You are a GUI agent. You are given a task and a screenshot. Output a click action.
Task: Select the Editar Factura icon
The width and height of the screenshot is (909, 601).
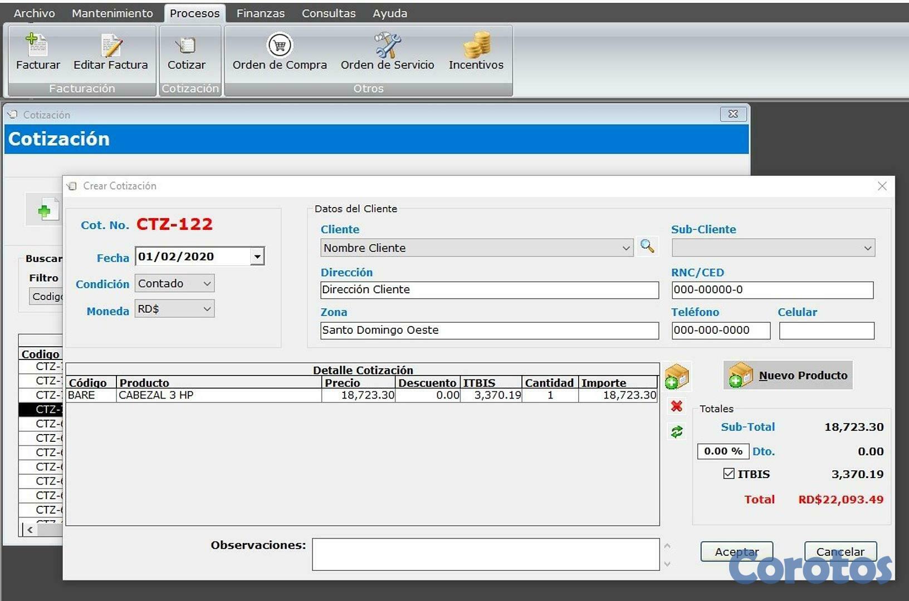point(110,50)
